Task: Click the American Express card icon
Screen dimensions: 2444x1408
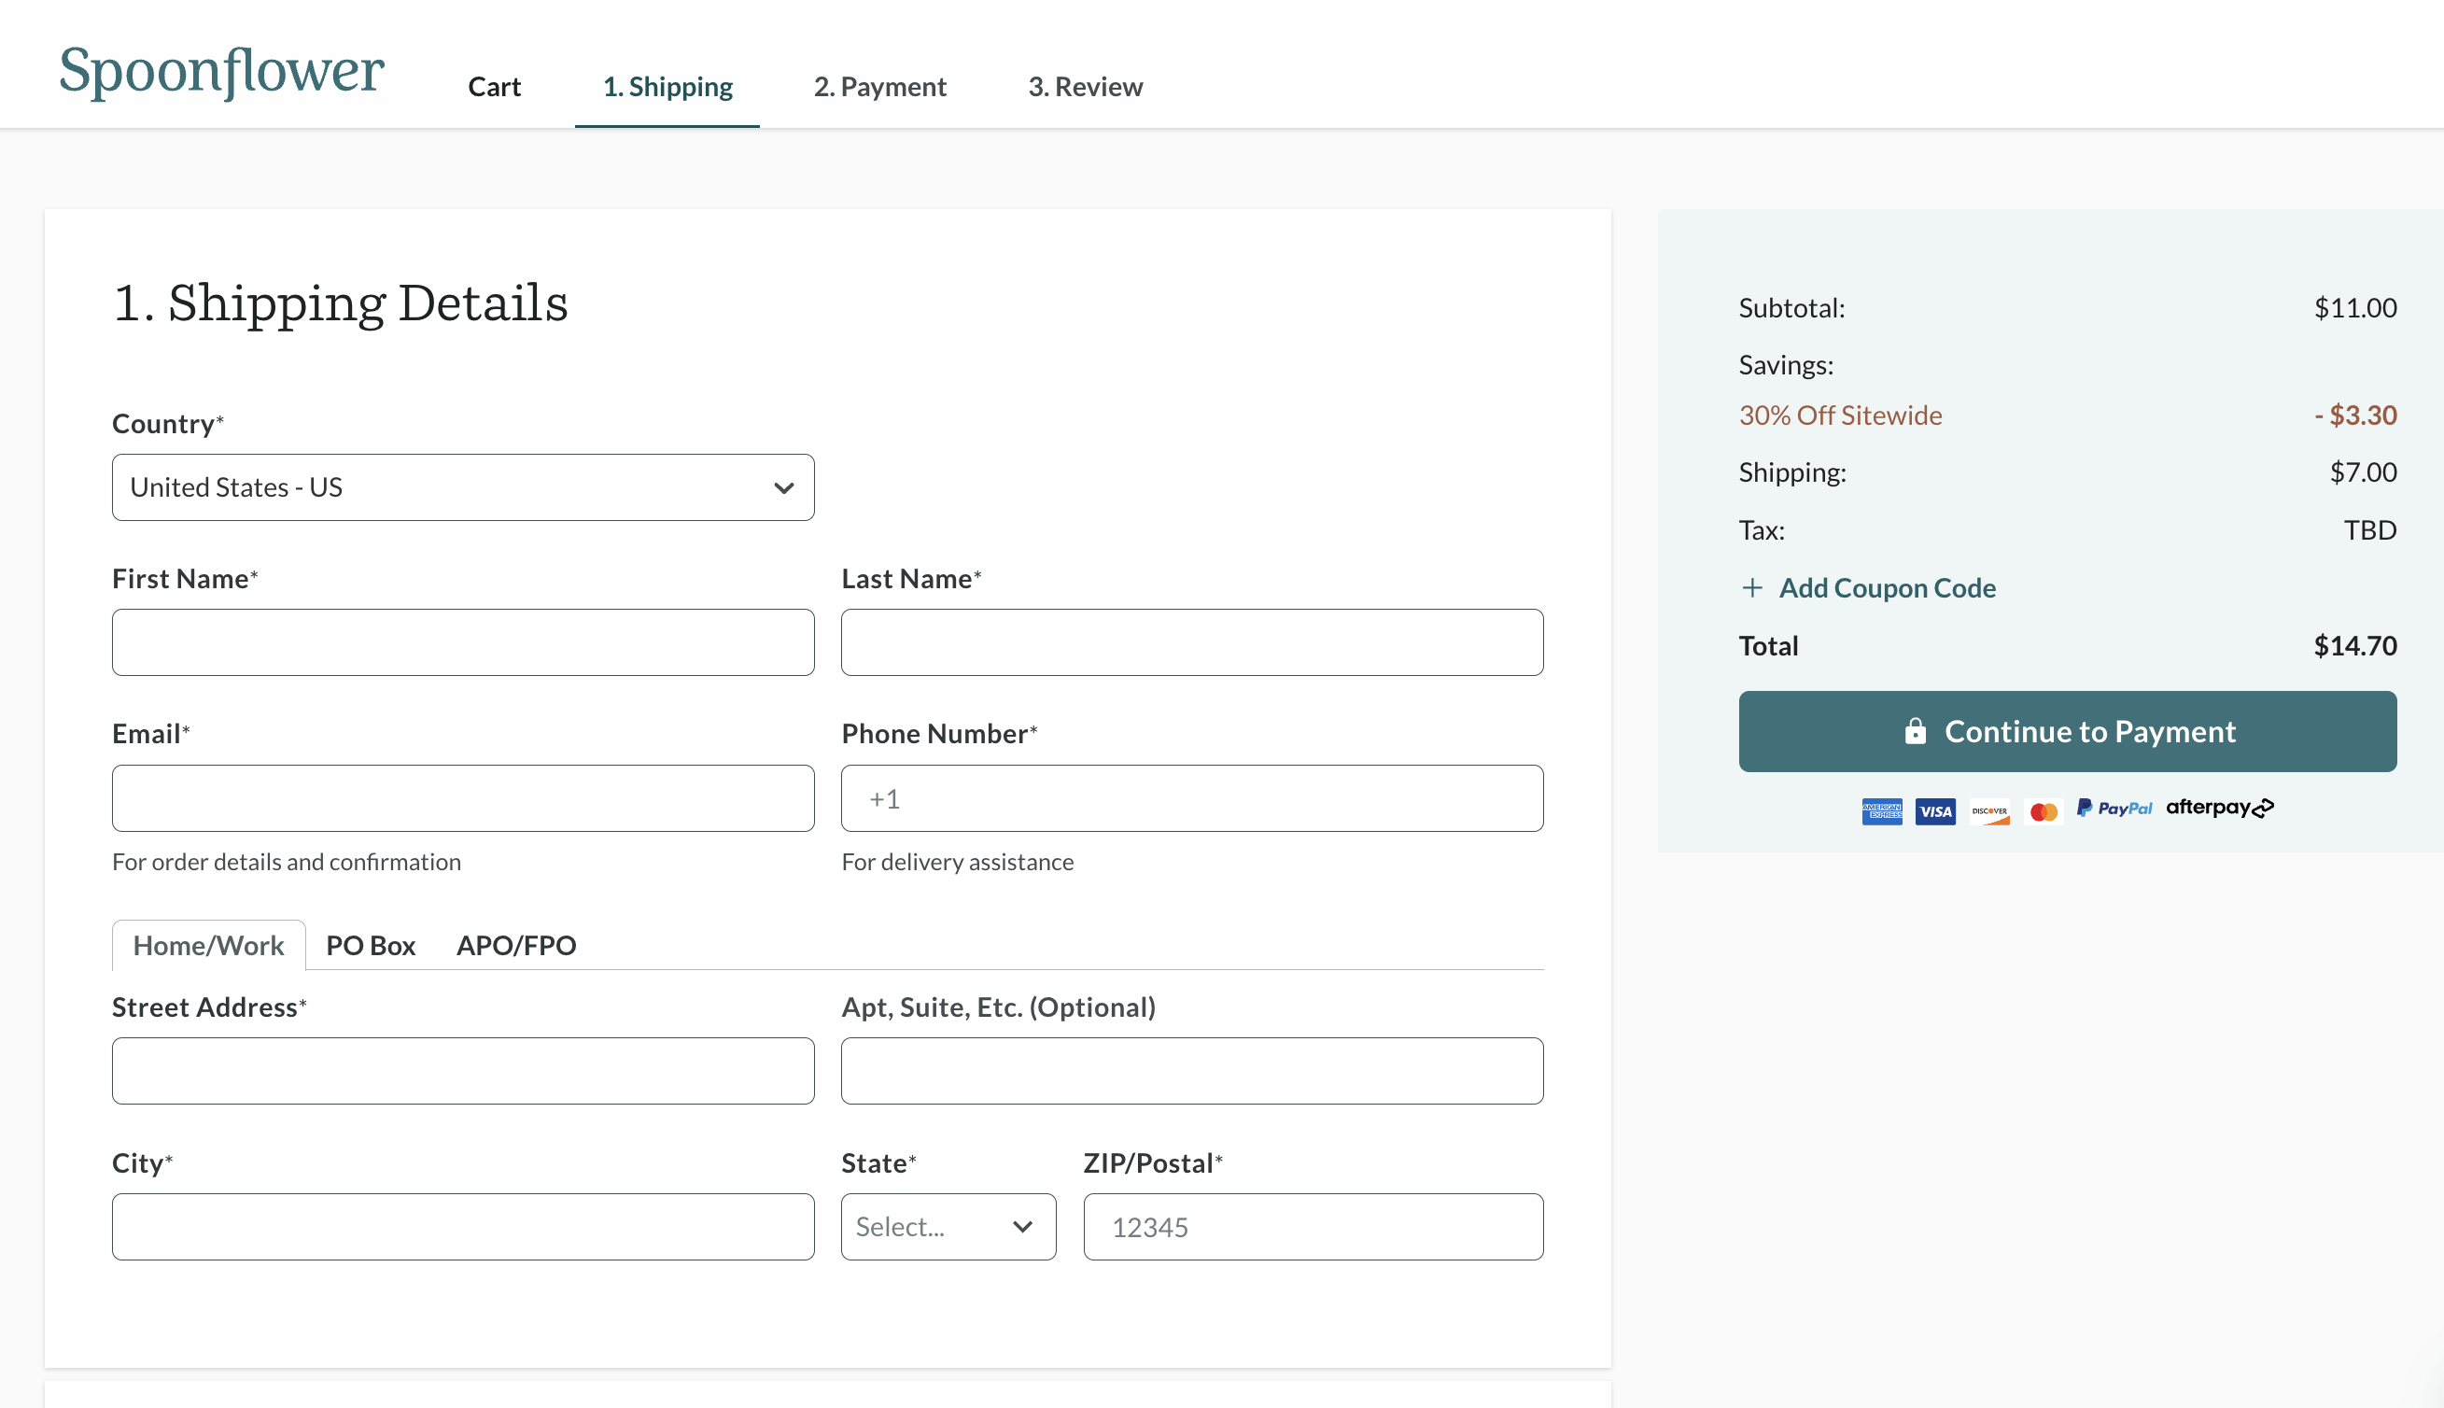Action: coord(1881,811)
